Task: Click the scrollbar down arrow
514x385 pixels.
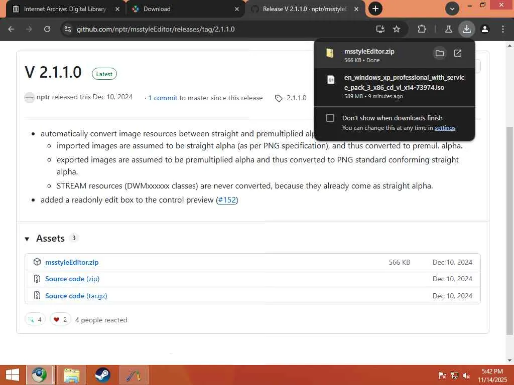Action: coord(510,360)
